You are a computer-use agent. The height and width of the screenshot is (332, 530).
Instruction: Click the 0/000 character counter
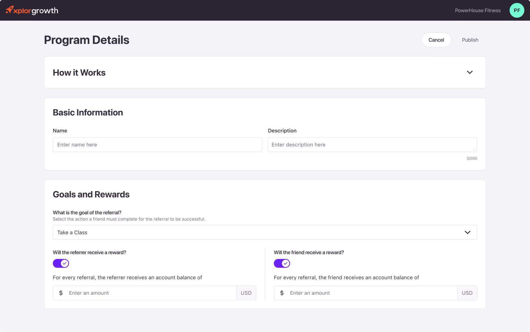[x=472, y=158]
